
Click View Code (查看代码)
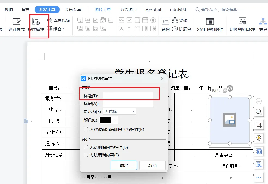pyautogui.click(x=59, y=20)
